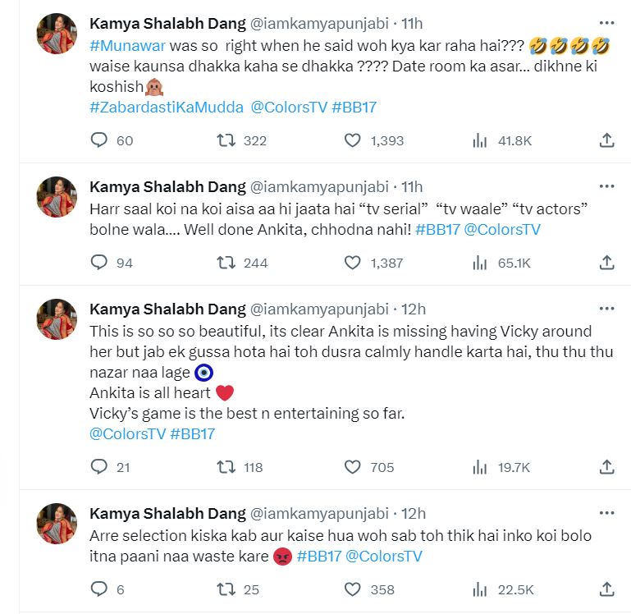This screenshot has width=631, height=614.
Task: Open @ColorsTV mention in the selection tweet
Action: [384, 556]
